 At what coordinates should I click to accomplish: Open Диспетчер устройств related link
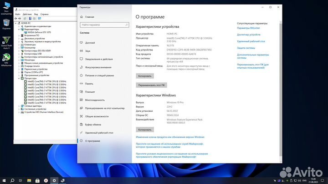coord(249,35)
